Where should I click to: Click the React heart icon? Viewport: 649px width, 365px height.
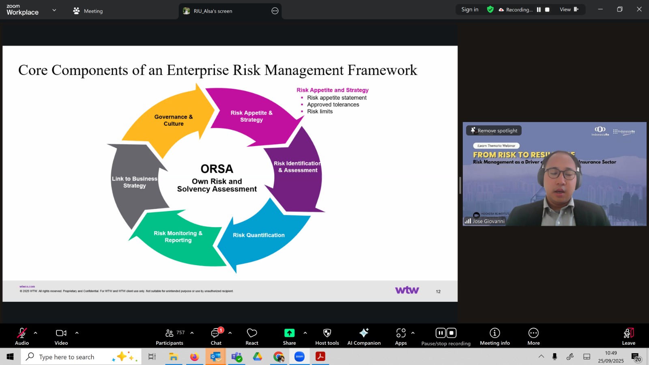(252, 337)
